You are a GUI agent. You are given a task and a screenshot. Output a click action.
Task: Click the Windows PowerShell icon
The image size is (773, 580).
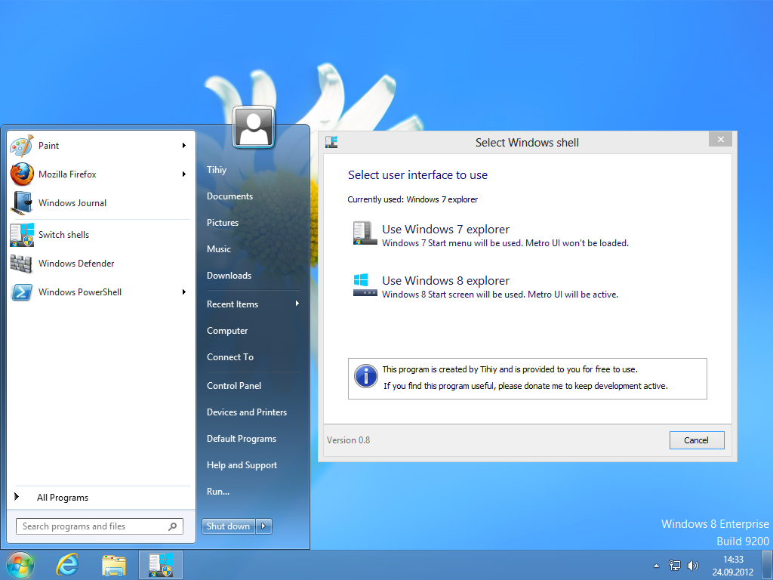22,292
